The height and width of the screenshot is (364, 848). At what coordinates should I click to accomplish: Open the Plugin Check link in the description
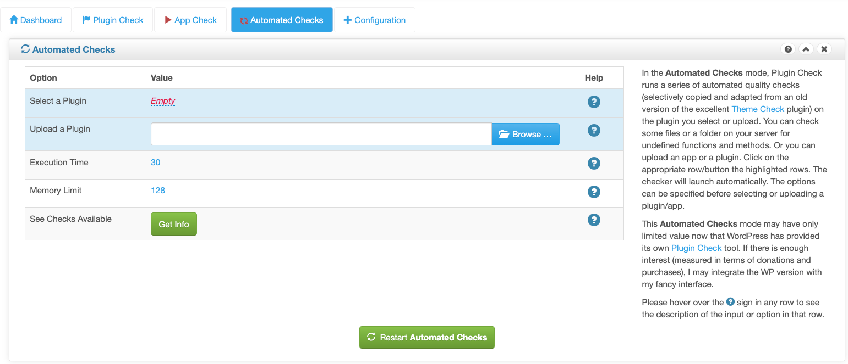(696, 248)
